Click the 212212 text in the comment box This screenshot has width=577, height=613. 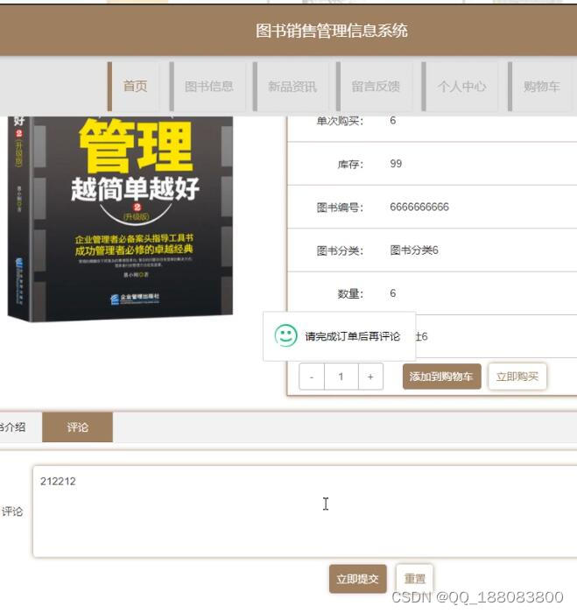click(x=58, y=482)
